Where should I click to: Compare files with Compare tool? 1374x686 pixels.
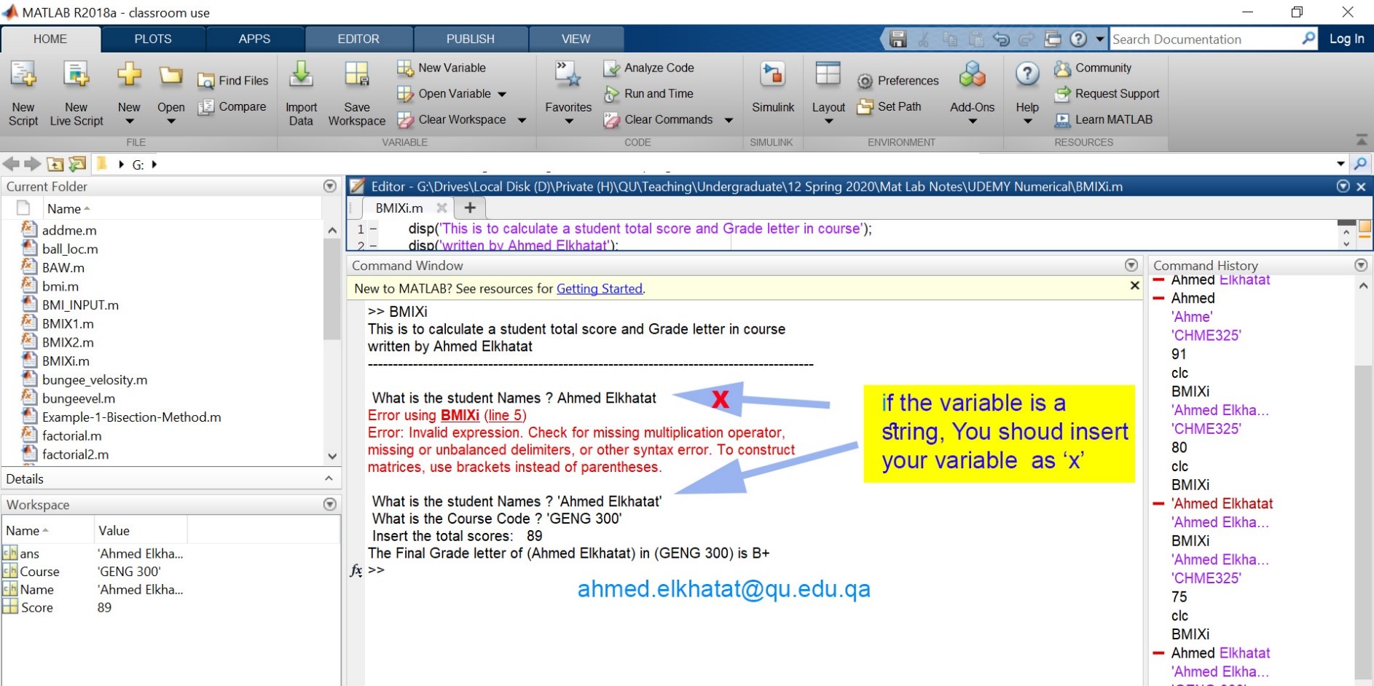233,107
